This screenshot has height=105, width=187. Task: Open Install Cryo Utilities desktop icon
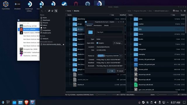(x=29, y=6)
